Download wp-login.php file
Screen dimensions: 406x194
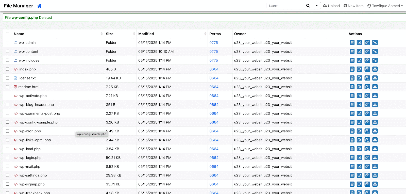[x=375, y=158]
